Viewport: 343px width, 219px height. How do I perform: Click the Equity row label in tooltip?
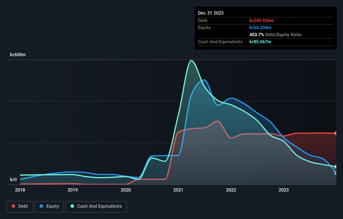point(204,27)
